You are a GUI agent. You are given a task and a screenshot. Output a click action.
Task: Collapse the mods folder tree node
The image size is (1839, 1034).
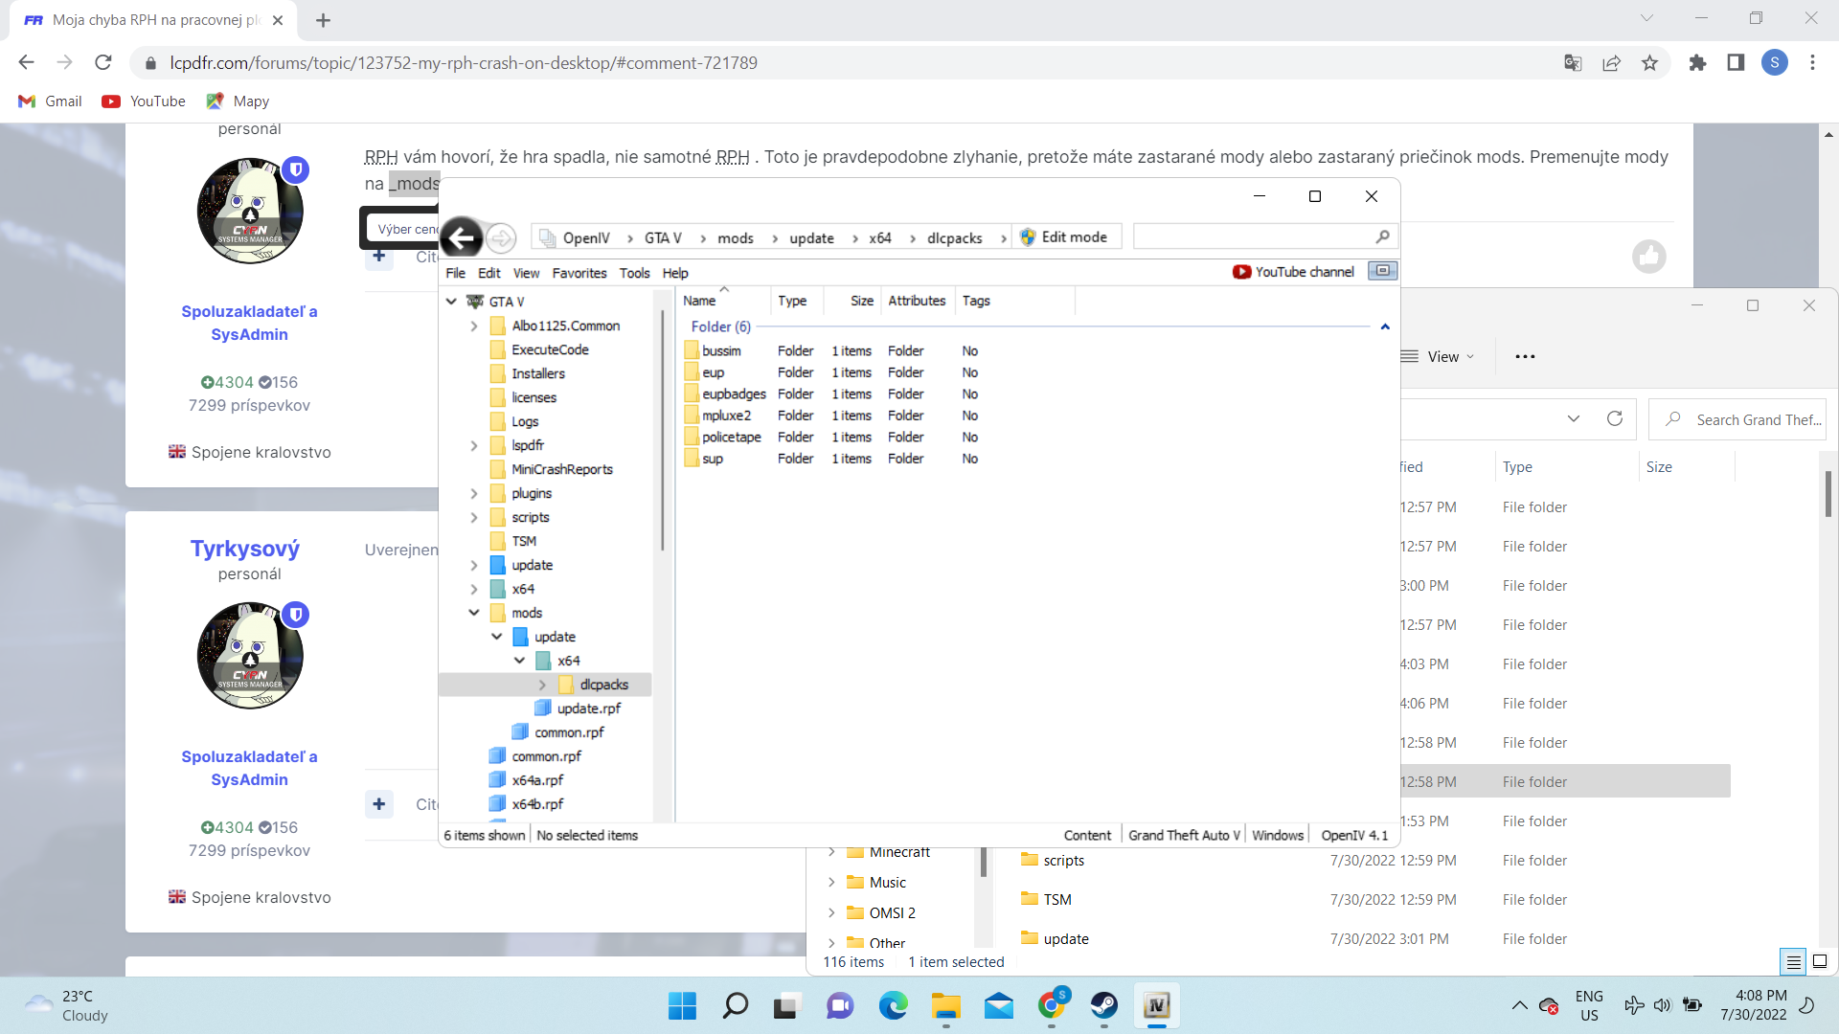point(474,613)
